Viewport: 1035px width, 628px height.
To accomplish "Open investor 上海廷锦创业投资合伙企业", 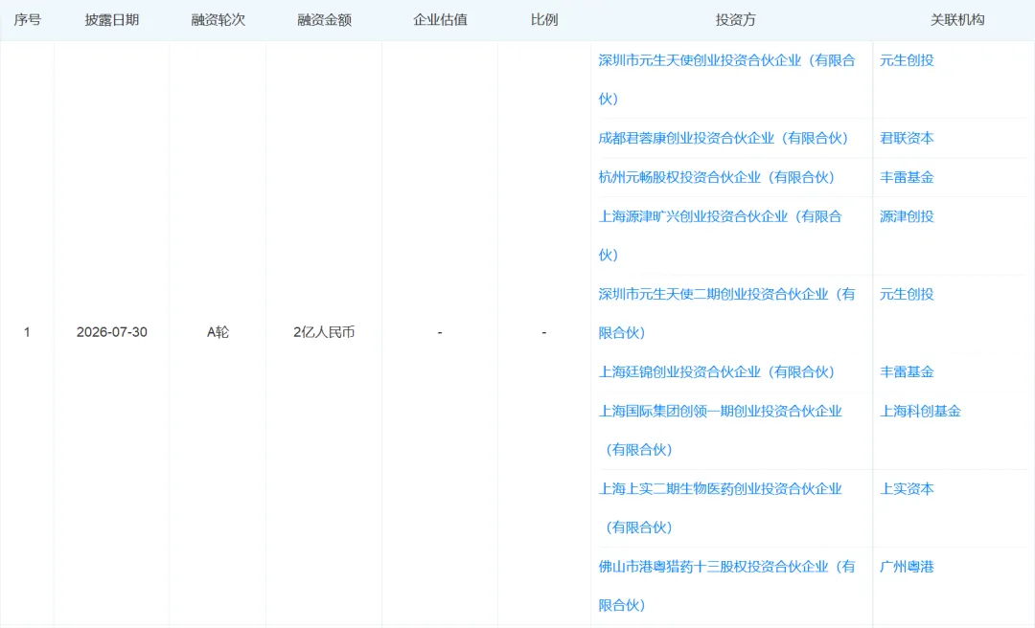I will pyautogui.click(x=716, y=371).
